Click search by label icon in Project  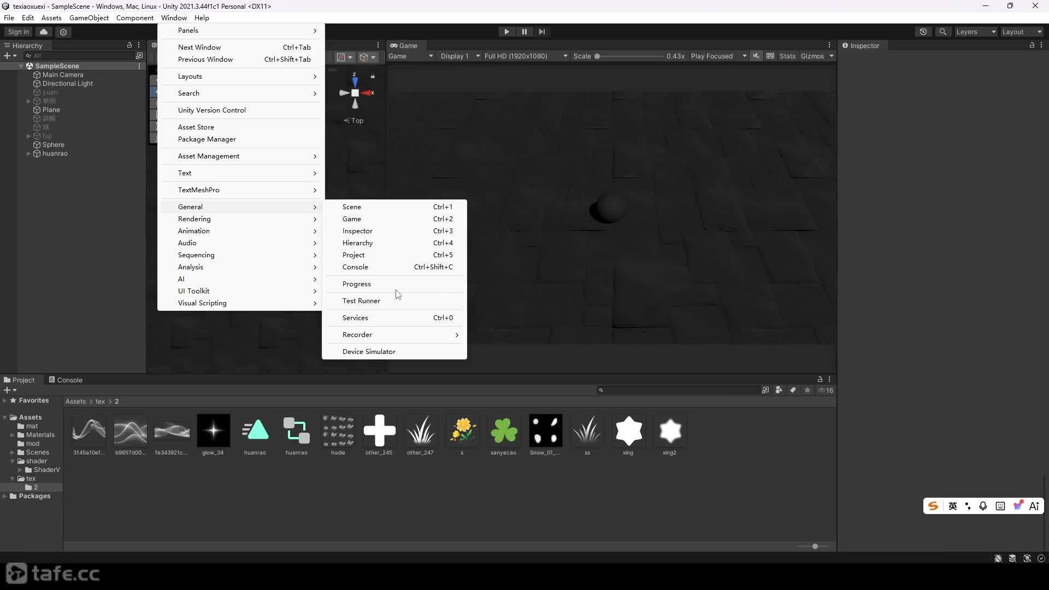(793, 390)
